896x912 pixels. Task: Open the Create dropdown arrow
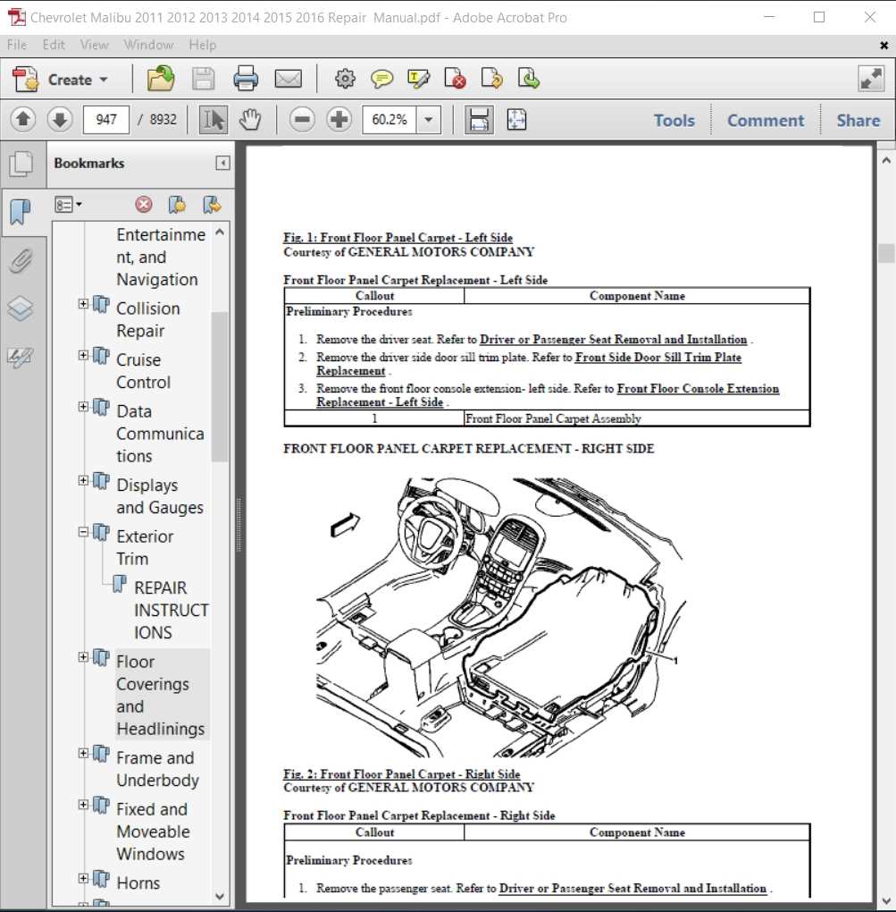pos(104,79)
